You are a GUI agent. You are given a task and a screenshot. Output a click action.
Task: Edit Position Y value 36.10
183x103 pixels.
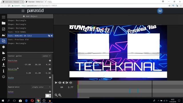point(38,64)
